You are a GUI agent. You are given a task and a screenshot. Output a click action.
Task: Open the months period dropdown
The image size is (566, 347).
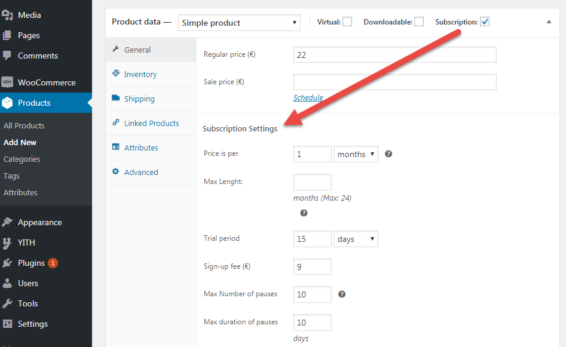pos(356,154)
